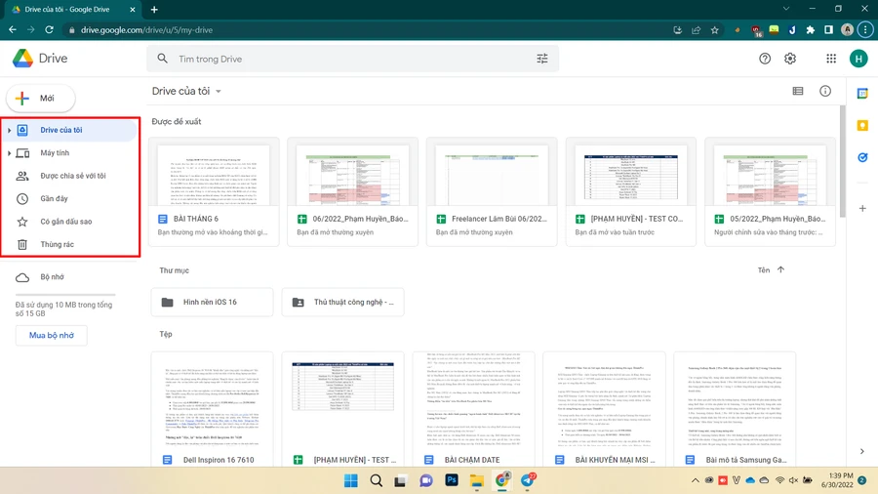This screenshot has height=494, width=878.
Task: Click the storage cloud icon
Action: point(22,277)
